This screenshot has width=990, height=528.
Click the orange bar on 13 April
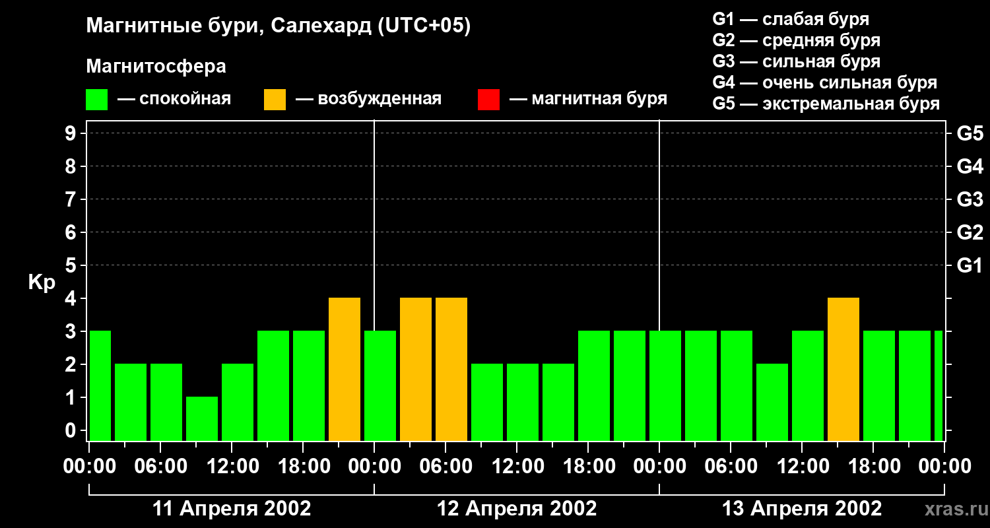pos(843,370)
